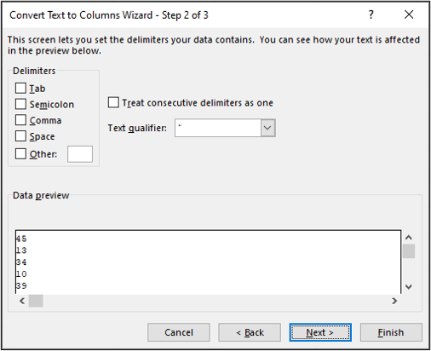Click the Cancel button

[179, 332]
